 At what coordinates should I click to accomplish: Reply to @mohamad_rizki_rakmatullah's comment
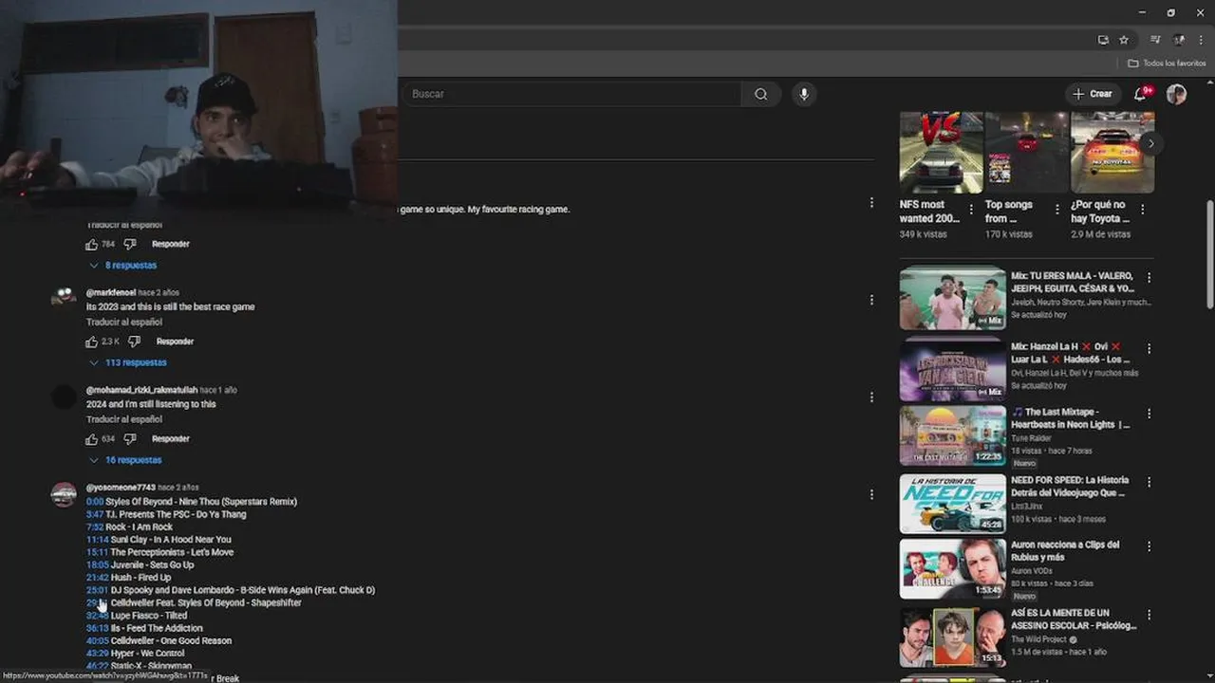(x=171, y=439)
